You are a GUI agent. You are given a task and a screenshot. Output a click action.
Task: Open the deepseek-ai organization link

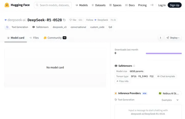pos(17,20)
